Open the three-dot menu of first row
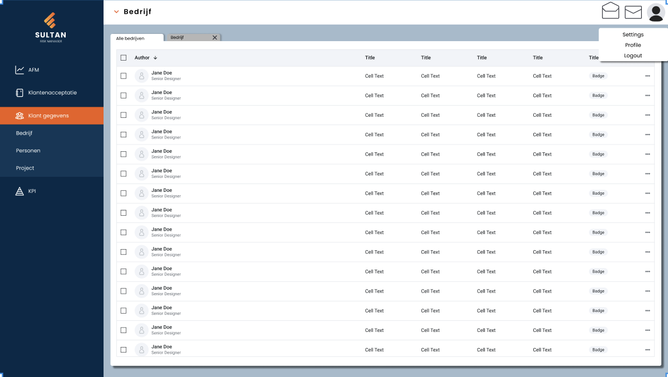This screenshot has height=377, width=668. tap(647, 76)
